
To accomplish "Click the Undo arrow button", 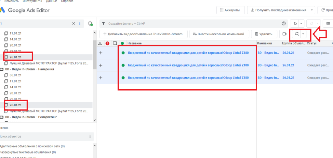I will click(x=295, y=23).
